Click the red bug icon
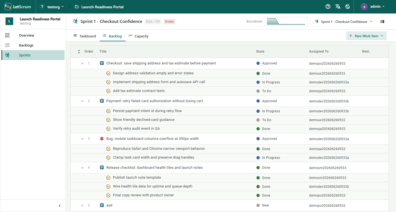This screenshot has width=396, height=212. [102, 139]
